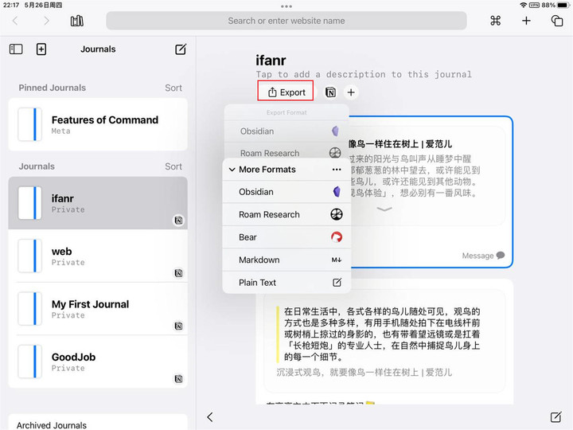The width and height of the screenshot is (573, 430).
Task: Select the dimmed Roam Research option
Action: [286, 152]
